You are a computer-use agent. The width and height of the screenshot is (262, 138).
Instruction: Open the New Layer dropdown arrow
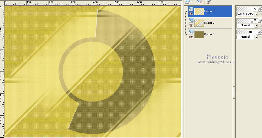point(192,1)
